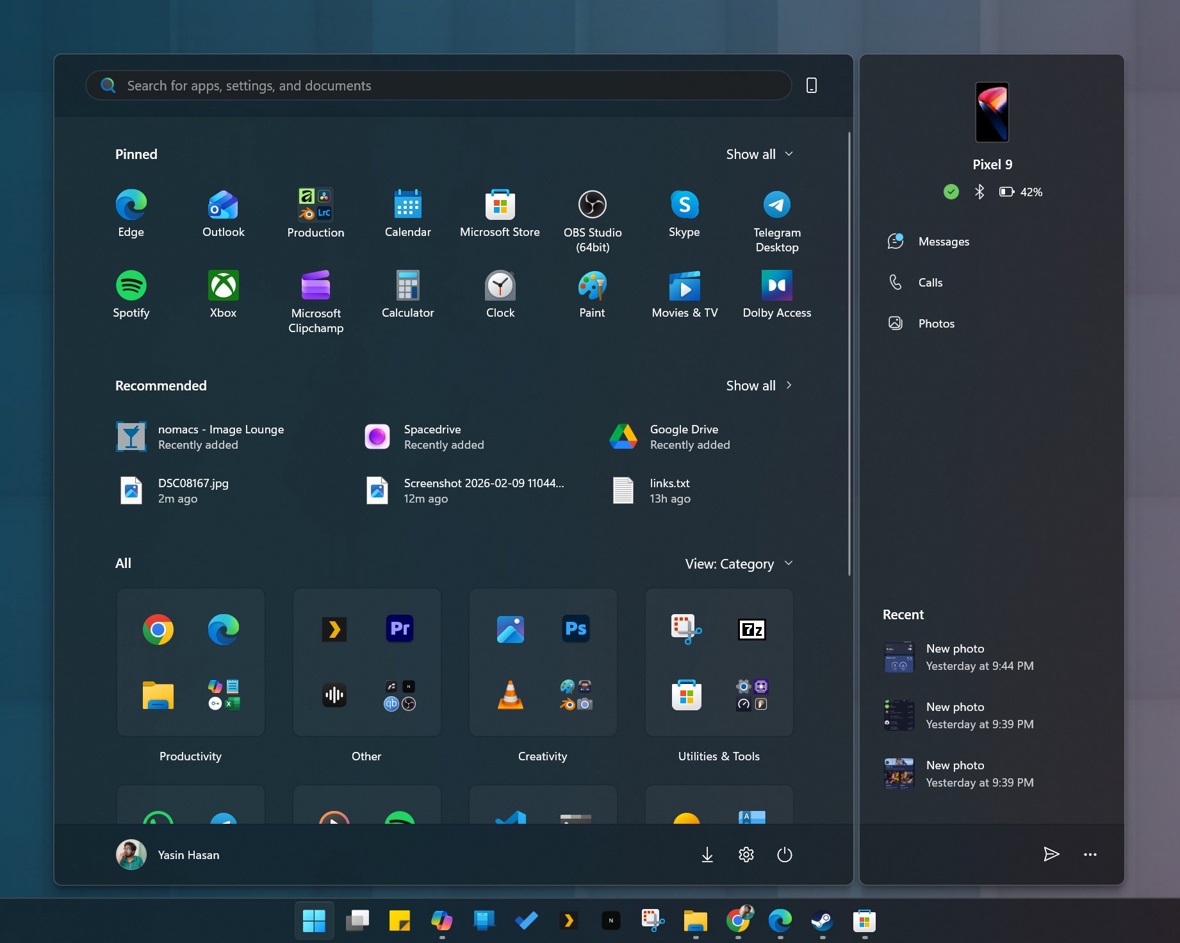Click the Start menu vertical scrollbar
The height and width of the screenshot is (943, 1180).
[x=849, y=354]
